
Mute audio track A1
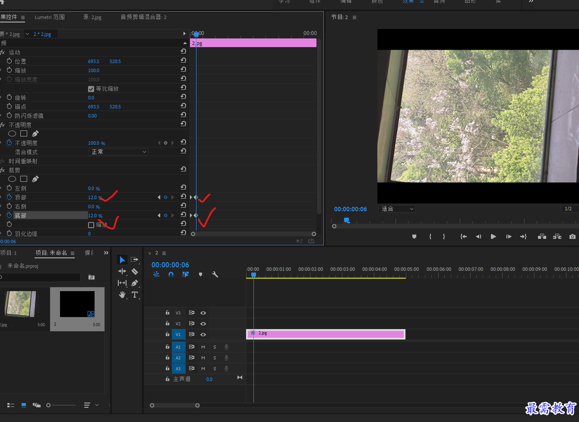click(x=203, y=347)
